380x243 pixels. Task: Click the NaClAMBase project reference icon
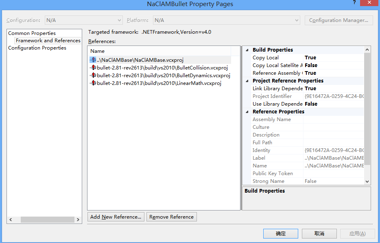tap(93, 60)
